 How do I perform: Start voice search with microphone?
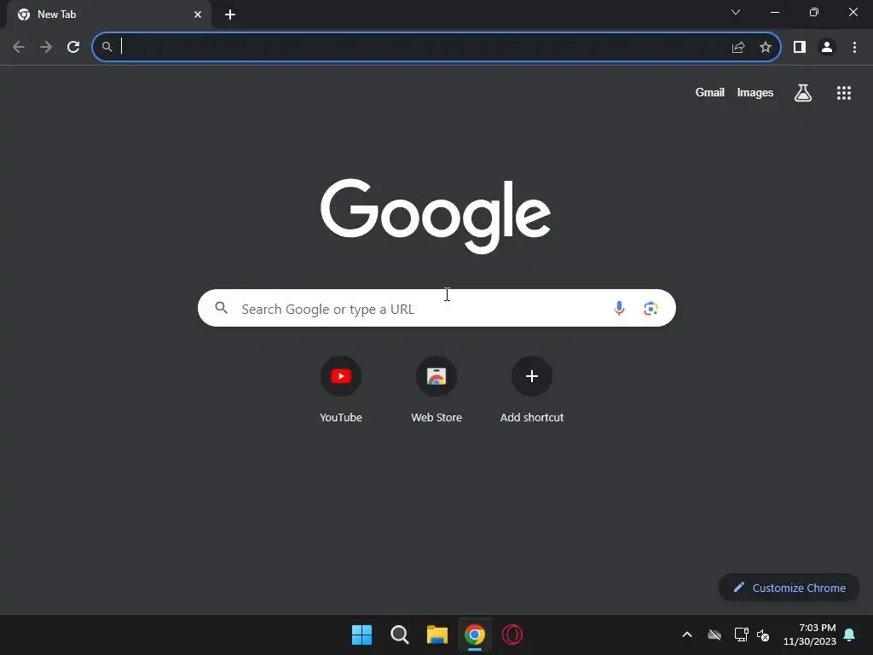coord(619,308)
